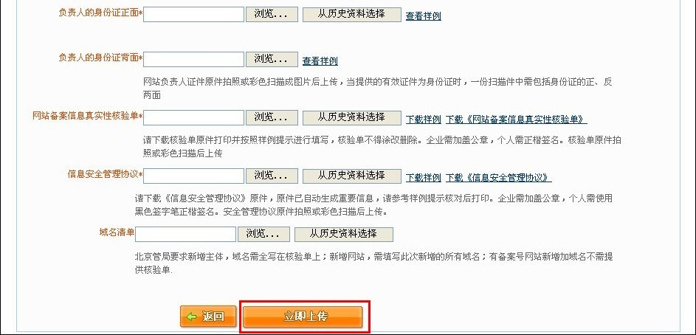The height and width of the screenshot is (335, 696).
Task: Click 浏览 button for 域名清单
Action: pyautogui.click(x=263, y=234)
